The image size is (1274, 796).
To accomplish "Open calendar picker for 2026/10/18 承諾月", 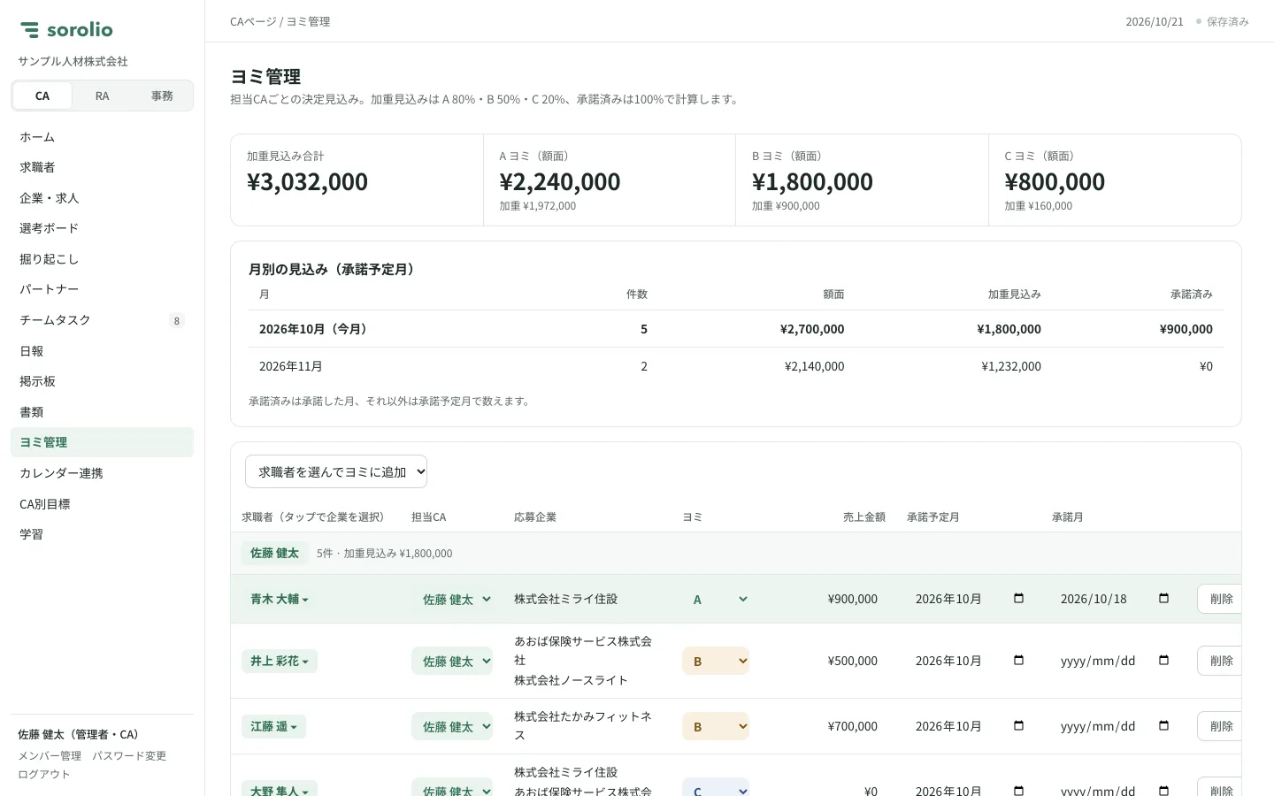I will [x=1163, y=599].
